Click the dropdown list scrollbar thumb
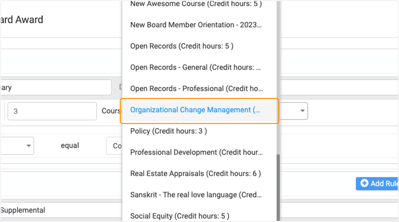399x222 pixels. click(278, 188)
